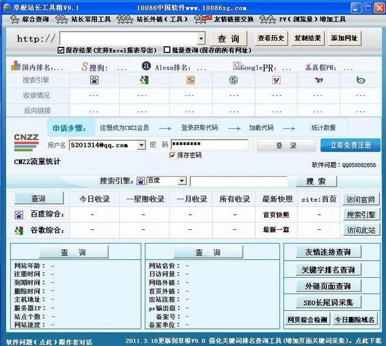
Task: Click 复制结果 button
Action: click(x=308, y=38)
